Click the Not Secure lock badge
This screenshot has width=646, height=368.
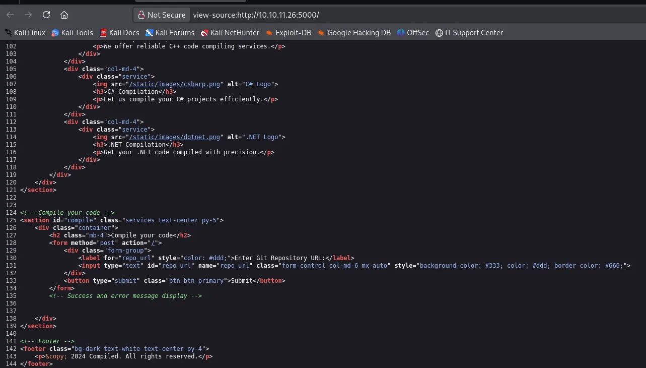coord(162,15)
